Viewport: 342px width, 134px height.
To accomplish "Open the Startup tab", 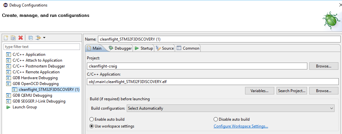I will tap(144, 48).
